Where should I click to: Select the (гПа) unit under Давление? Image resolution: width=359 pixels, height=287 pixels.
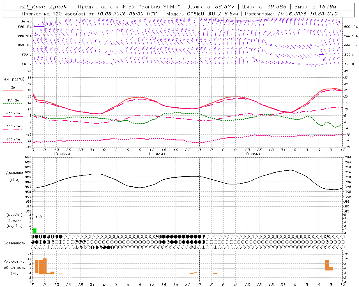point(15,179)
